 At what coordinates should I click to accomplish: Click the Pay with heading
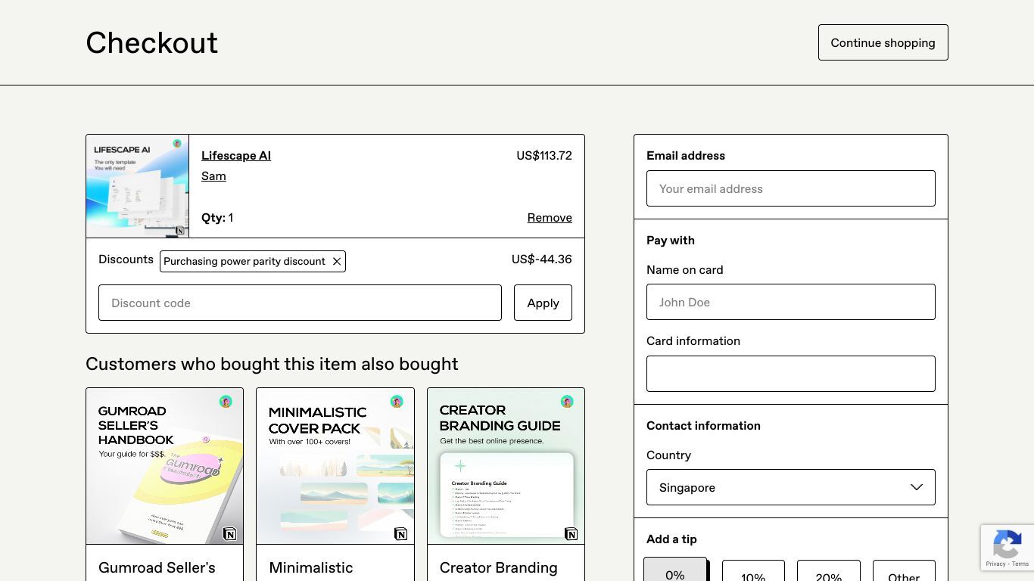point(671,241)
